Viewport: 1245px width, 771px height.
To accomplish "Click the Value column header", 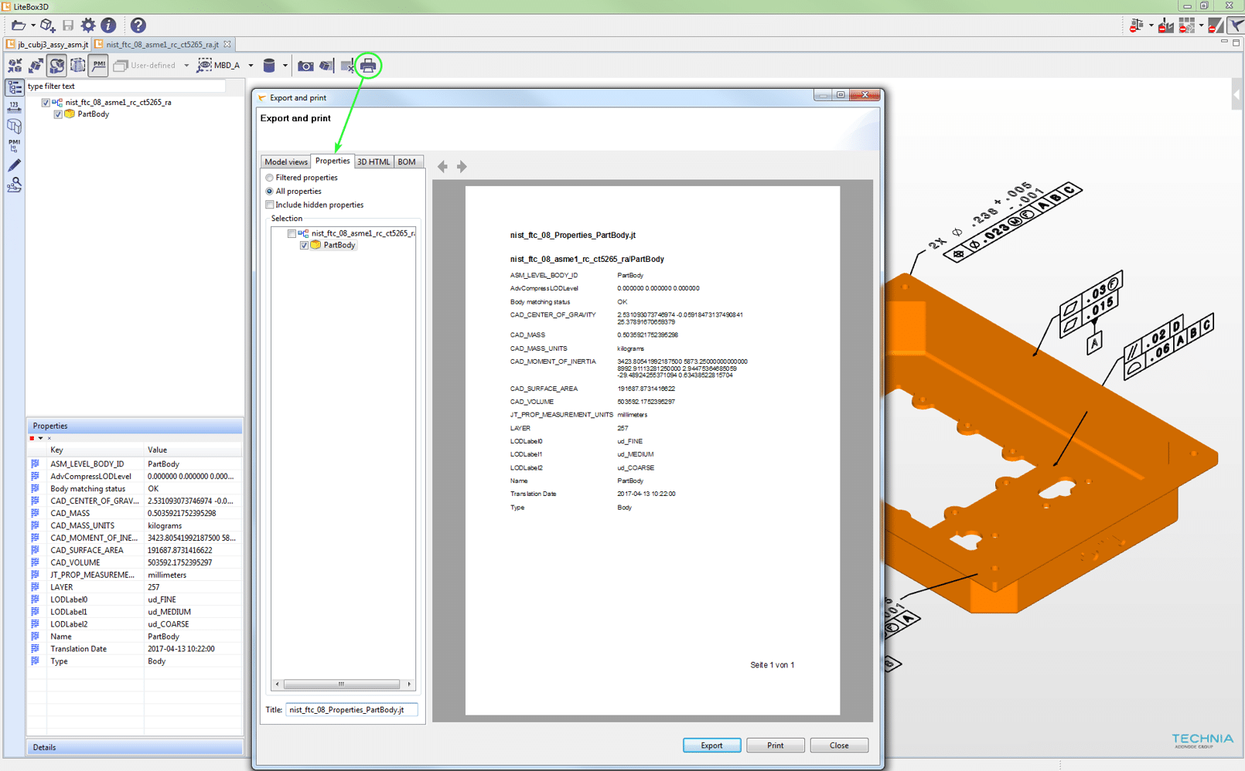I will point(193,450).
